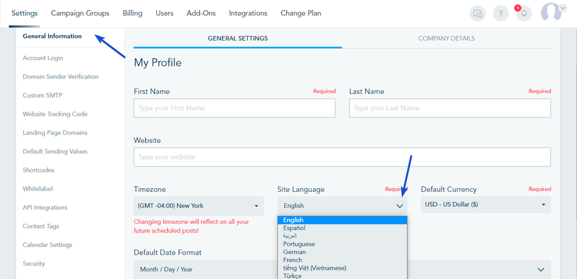The width and height of the screenshot is (577, 279).
Task: Open the chat messages icon
Action: [x=477, y=13]
